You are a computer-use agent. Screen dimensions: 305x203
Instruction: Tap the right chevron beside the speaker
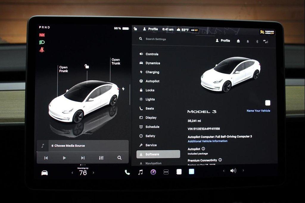click(x=243, y=171)
